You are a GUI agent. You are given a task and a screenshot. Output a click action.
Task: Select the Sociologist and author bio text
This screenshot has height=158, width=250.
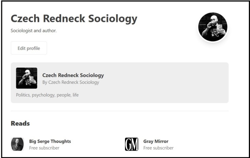click(34, 30)
